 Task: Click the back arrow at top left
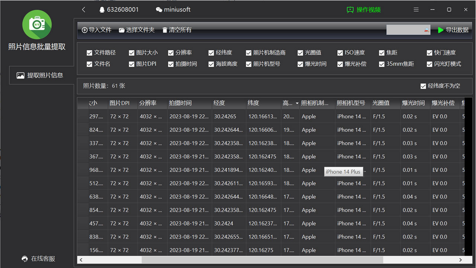click(x=83, y=9)
